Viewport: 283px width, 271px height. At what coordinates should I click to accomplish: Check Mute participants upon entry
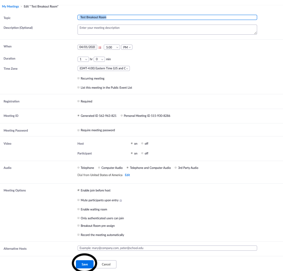(79, 200)
